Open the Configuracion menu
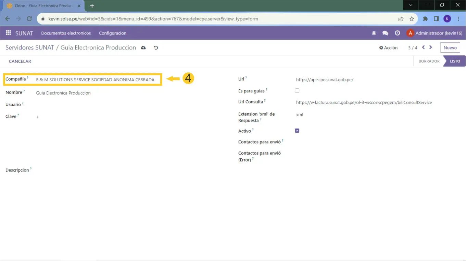 [113, 33]
